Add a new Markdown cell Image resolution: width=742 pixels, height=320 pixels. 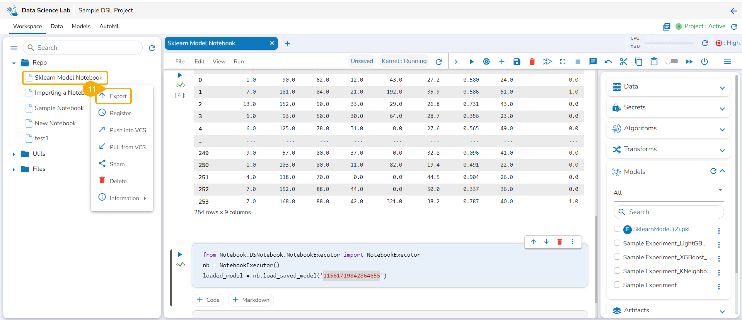coord(251,300)
